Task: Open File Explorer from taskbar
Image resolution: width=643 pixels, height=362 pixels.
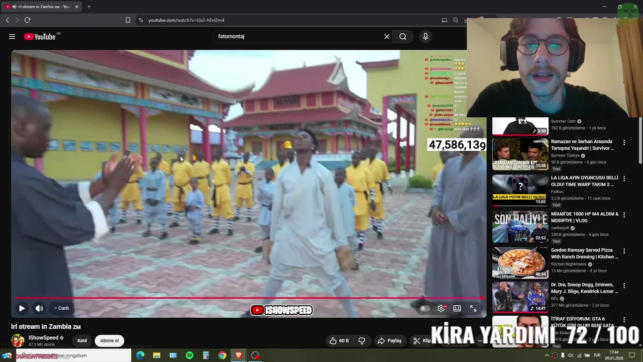Action: tap(156, 355)
